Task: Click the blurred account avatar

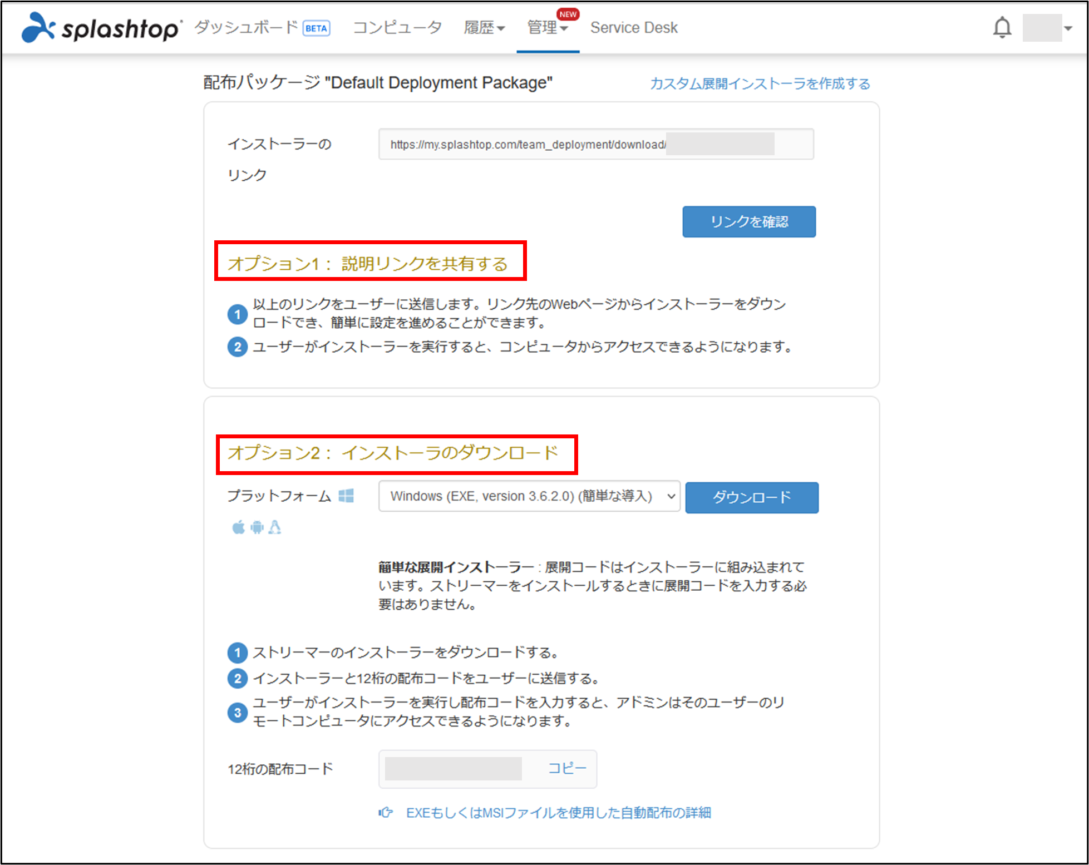Action: click(x=1042, y=28)
